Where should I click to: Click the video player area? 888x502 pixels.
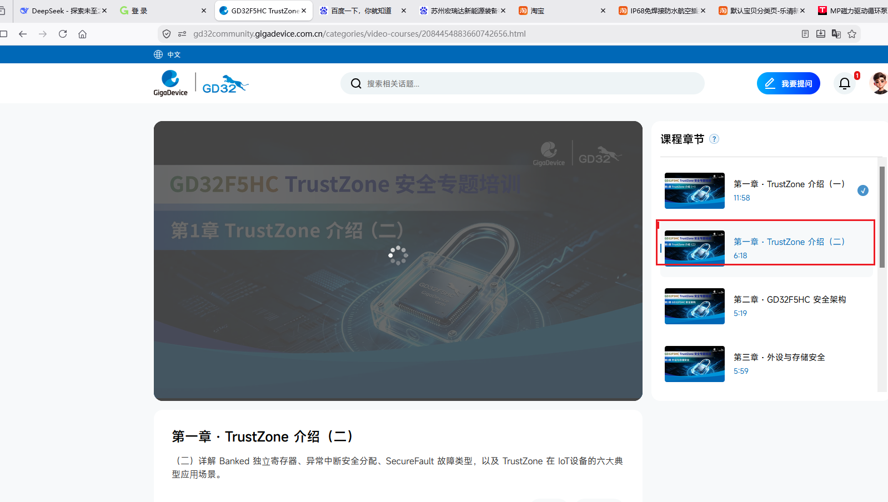(398, 261)
